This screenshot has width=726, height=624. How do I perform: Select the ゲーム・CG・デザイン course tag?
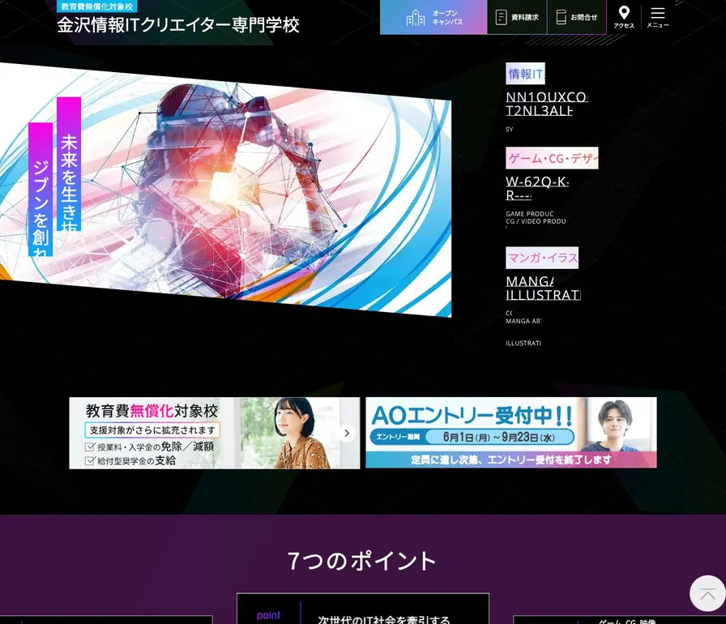(552, 158)
